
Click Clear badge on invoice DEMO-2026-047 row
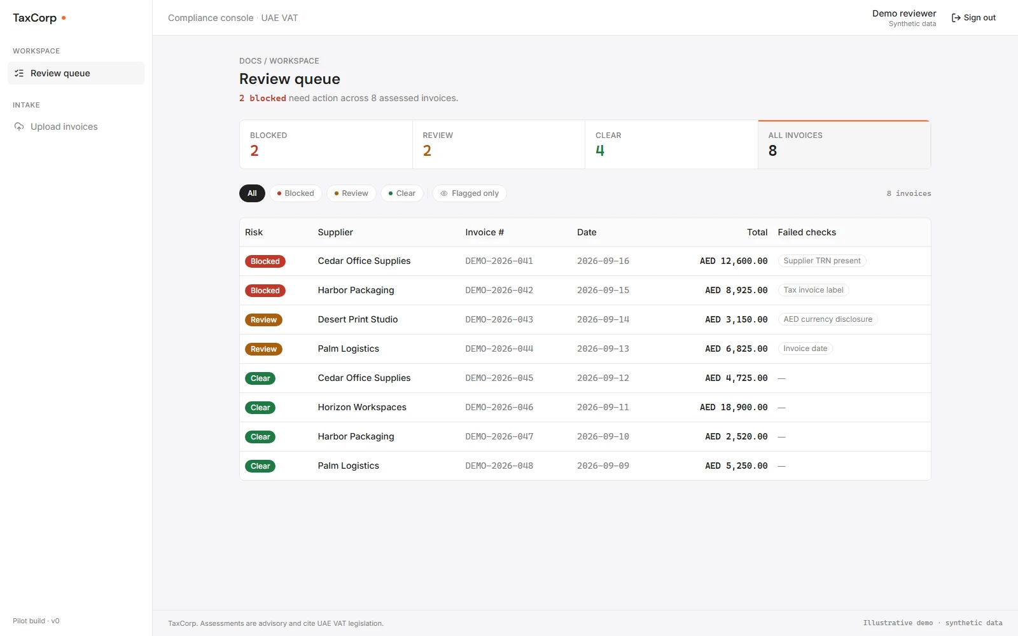(x=260, y=437)
